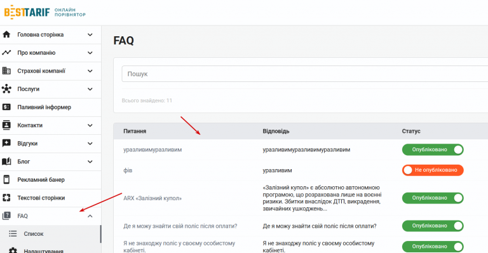Click answer уразливим in фів row

277,170
